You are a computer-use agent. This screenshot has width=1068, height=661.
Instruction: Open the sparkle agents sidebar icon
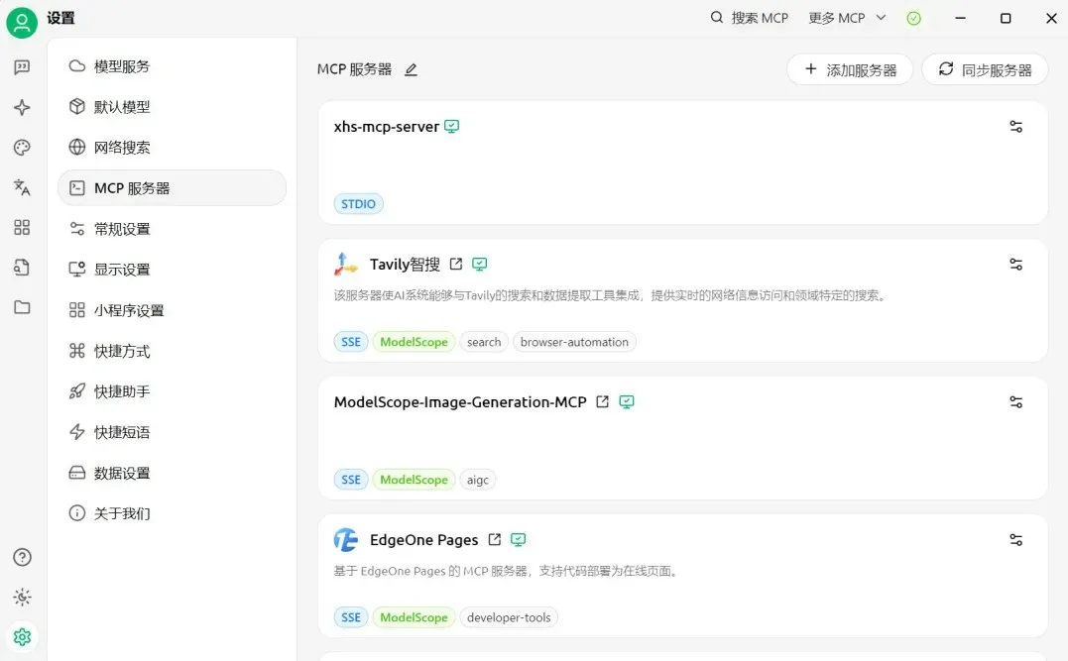pyautogui.click(x=22, y=107)
